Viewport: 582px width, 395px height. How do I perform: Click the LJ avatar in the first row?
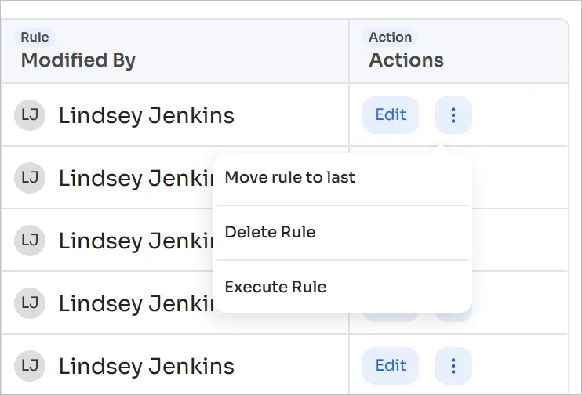[30, 115]
